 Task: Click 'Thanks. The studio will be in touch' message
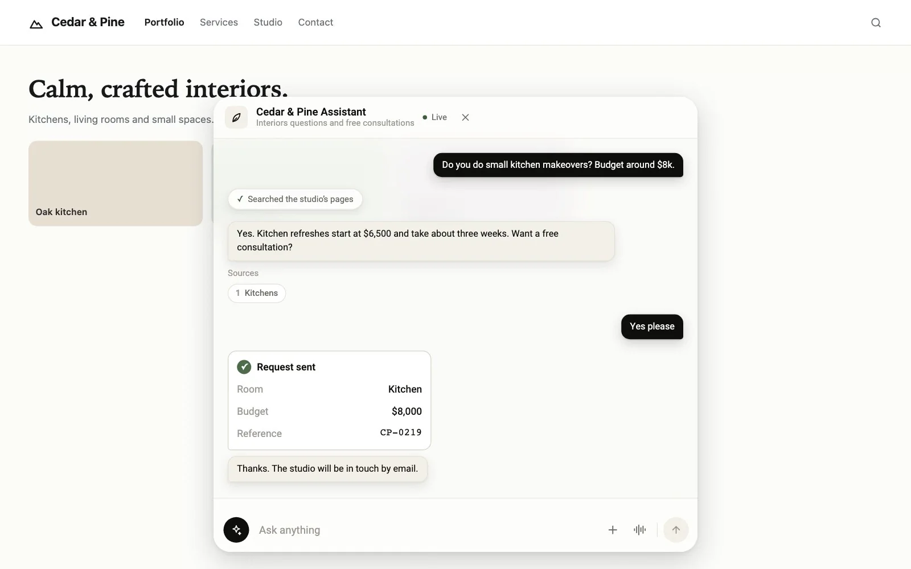click(327, 469)
